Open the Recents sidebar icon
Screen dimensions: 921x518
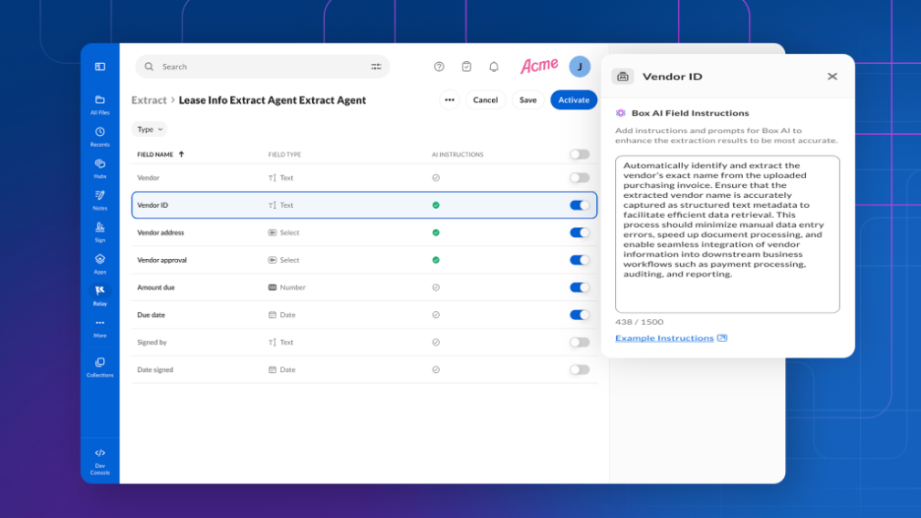[x=99, y=135]
